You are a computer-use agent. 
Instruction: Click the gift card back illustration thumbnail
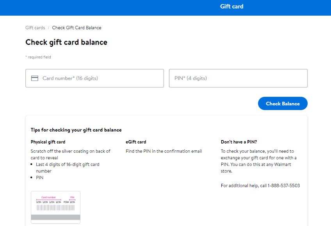click(55, 207)
